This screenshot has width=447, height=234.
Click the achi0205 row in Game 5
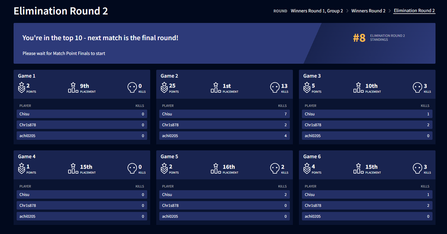pos(224,216)
